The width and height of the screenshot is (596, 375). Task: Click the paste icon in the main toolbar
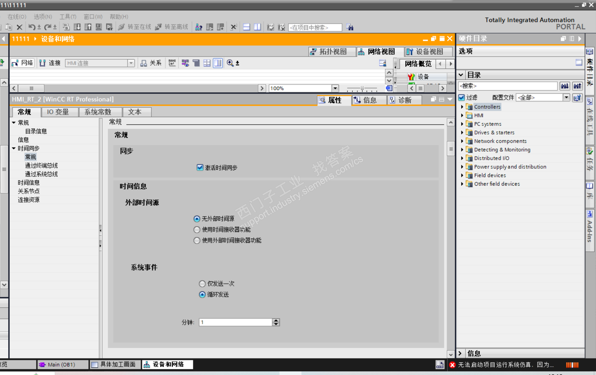coord(9,27)
